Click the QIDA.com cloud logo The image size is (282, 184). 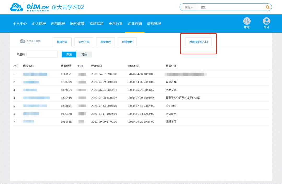29,7
